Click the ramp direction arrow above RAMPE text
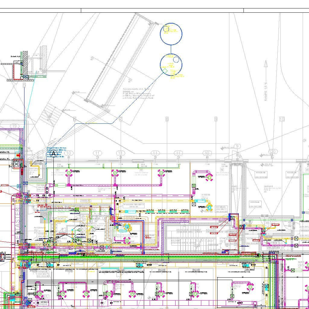Viewport: 309px width, 309px height. click(x=266, y=65)
